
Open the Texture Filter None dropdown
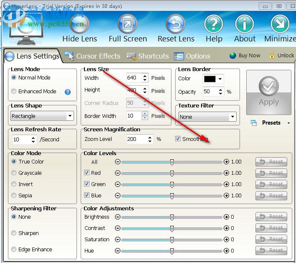(207, 117)
